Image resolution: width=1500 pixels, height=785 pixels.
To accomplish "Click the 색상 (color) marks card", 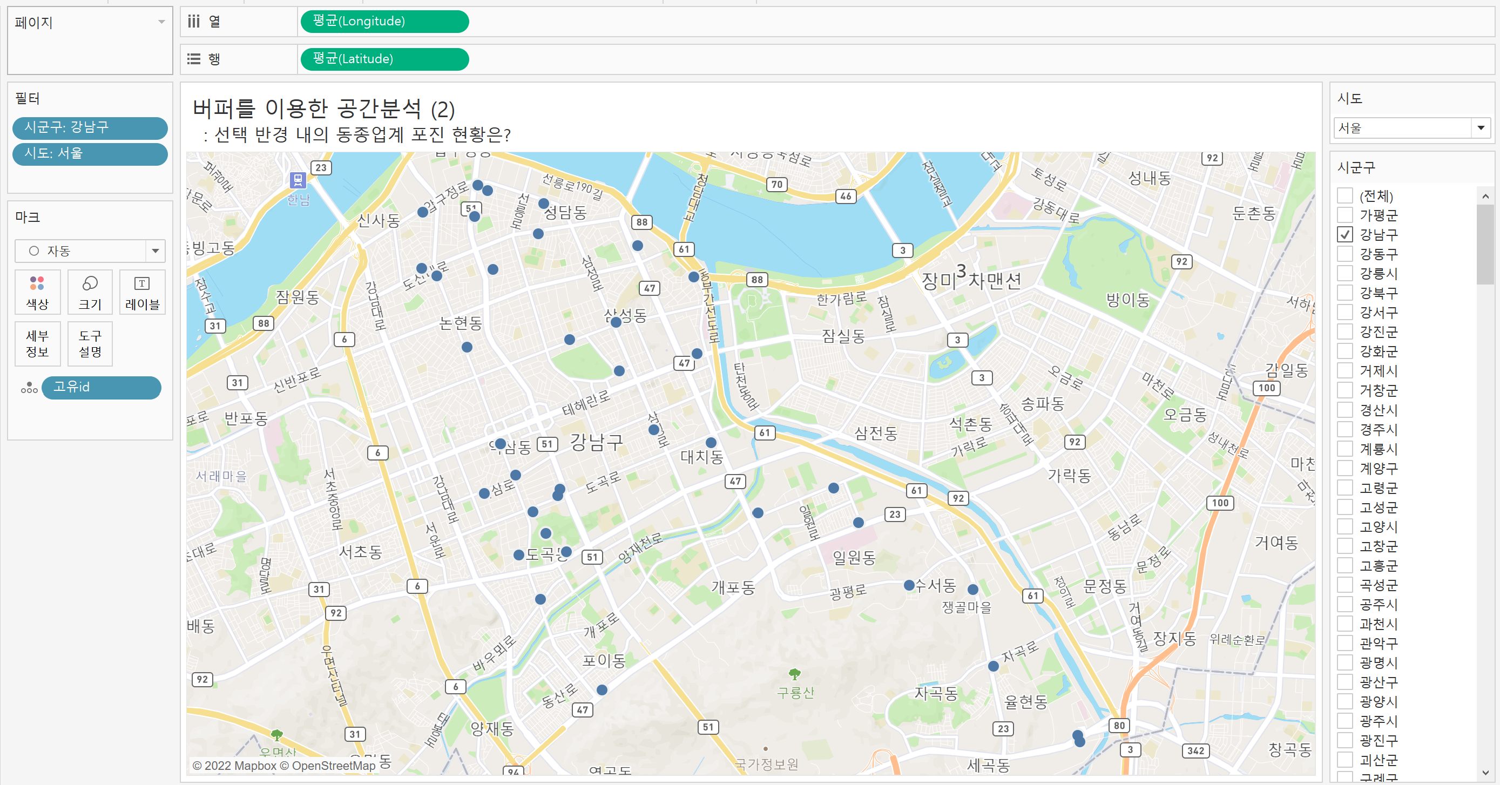I will (x=37, y=292).
